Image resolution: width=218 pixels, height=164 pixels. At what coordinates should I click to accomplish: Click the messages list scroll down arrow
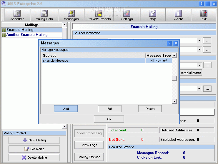[x=174, y=101]
